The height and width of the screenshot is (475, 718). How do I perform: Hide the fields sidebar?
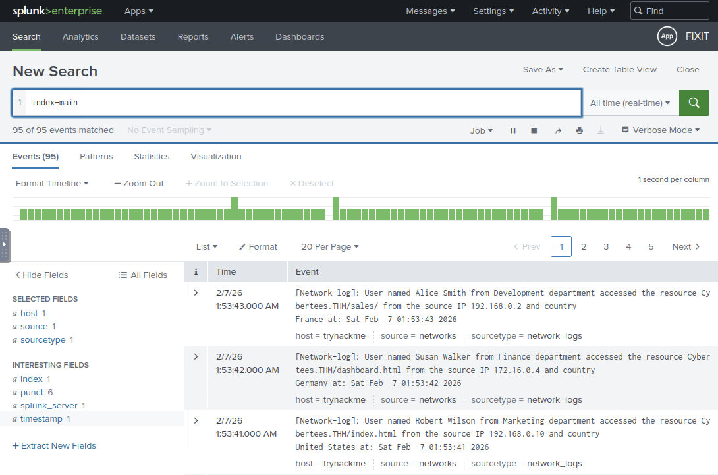[x=41, y=275]
